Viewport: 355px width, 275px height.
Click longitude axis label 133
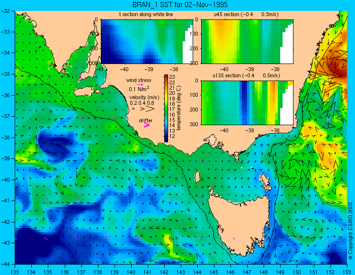point(15,272)
